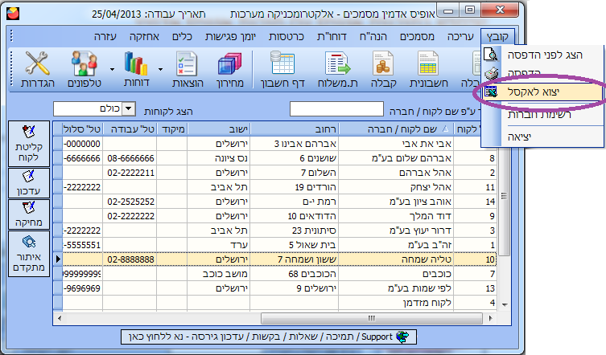Open the כלים tools menu
This screenshot has height=355, width=606.
(x=182, y=37)
